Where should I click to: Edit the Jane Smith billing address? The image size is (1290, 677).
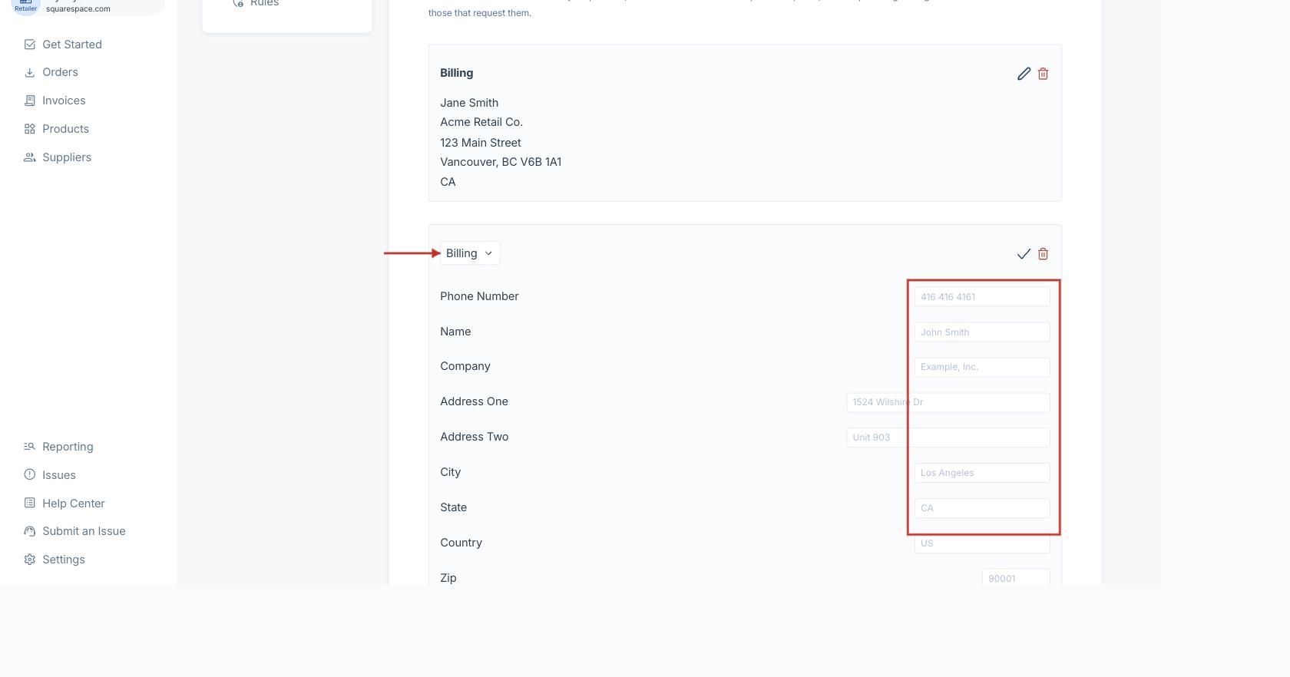[x=1024, y=74]
